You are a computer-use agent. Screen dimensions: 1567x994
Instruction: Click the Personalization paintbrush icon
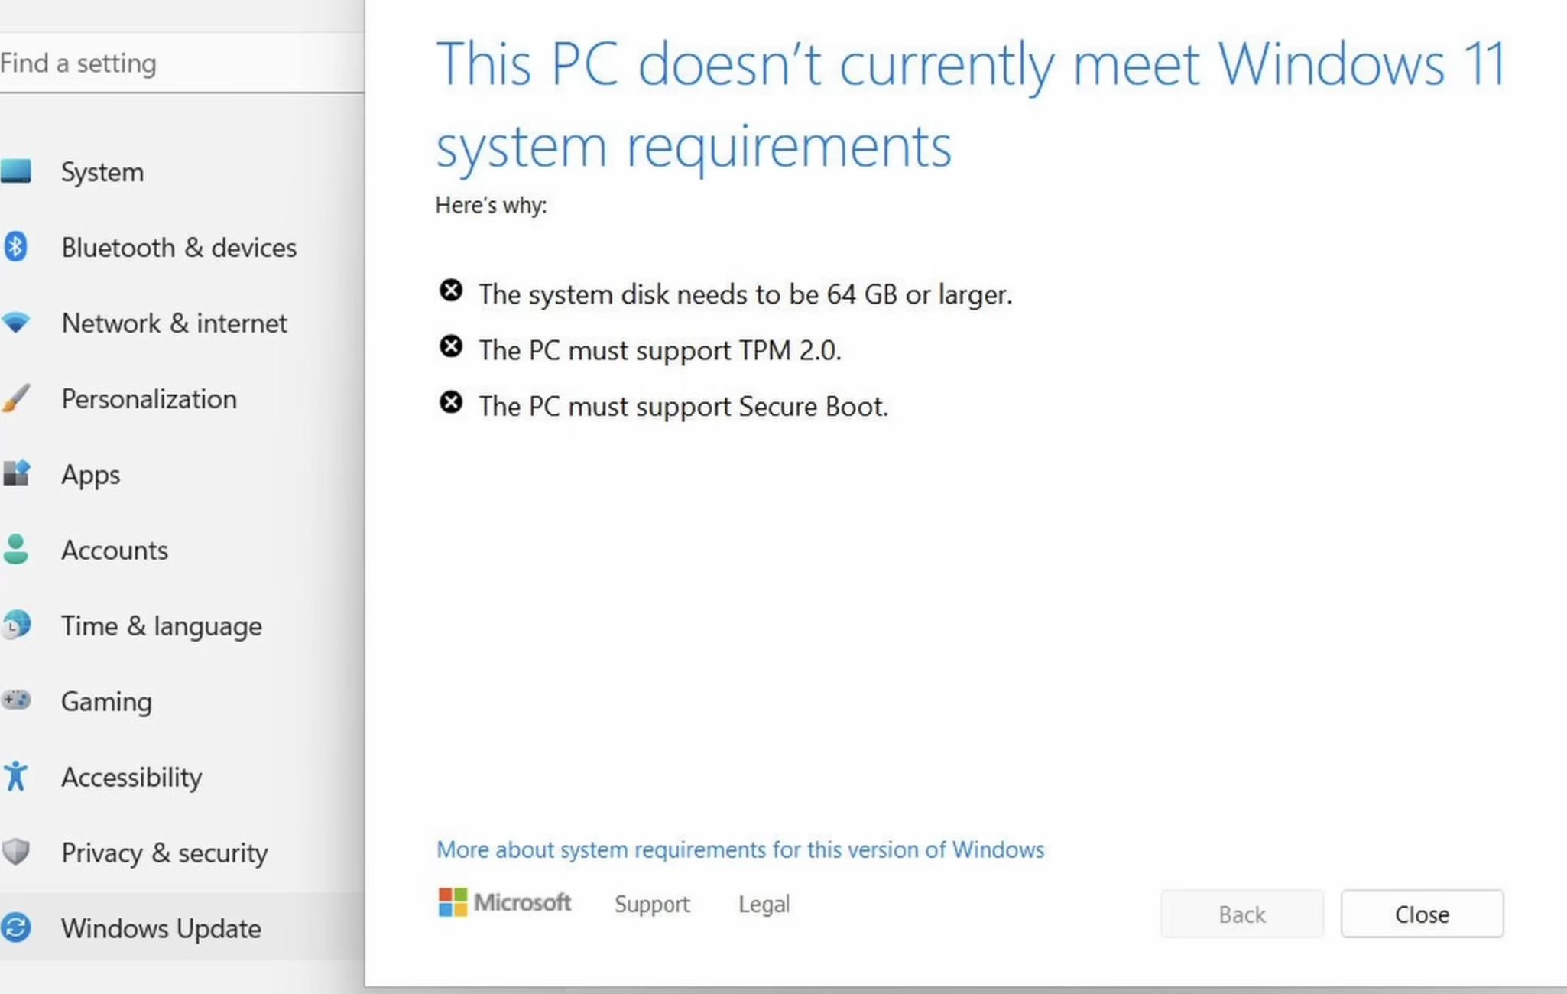pyautogui.click(x=16, y=398)
